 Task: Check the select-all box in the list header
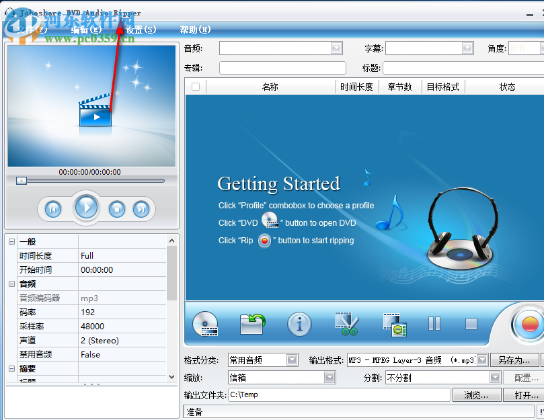pyautogui.click(x=194, y=85)
